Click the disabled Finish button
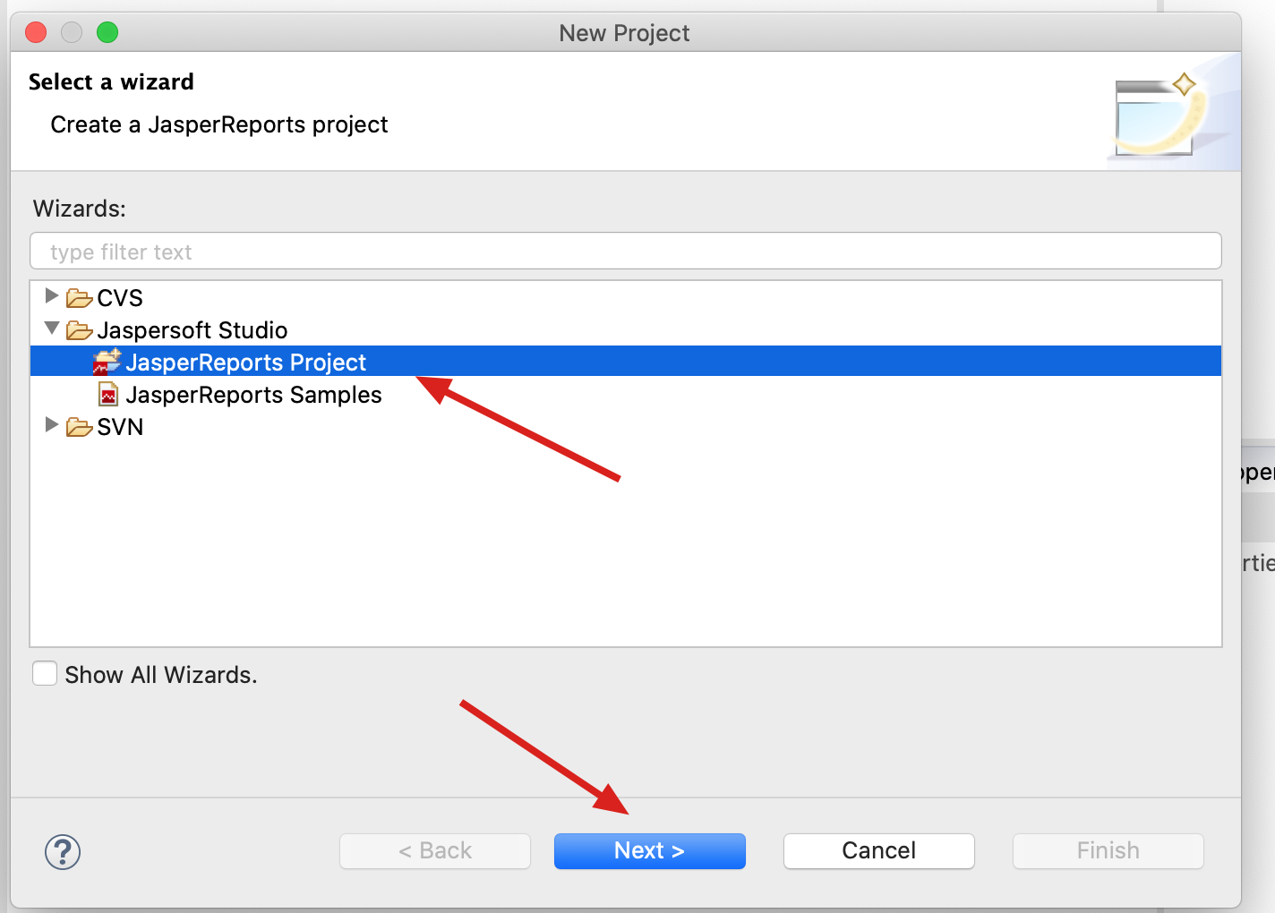Viewport: 1275px width, 913px height. click(1107, 850)
